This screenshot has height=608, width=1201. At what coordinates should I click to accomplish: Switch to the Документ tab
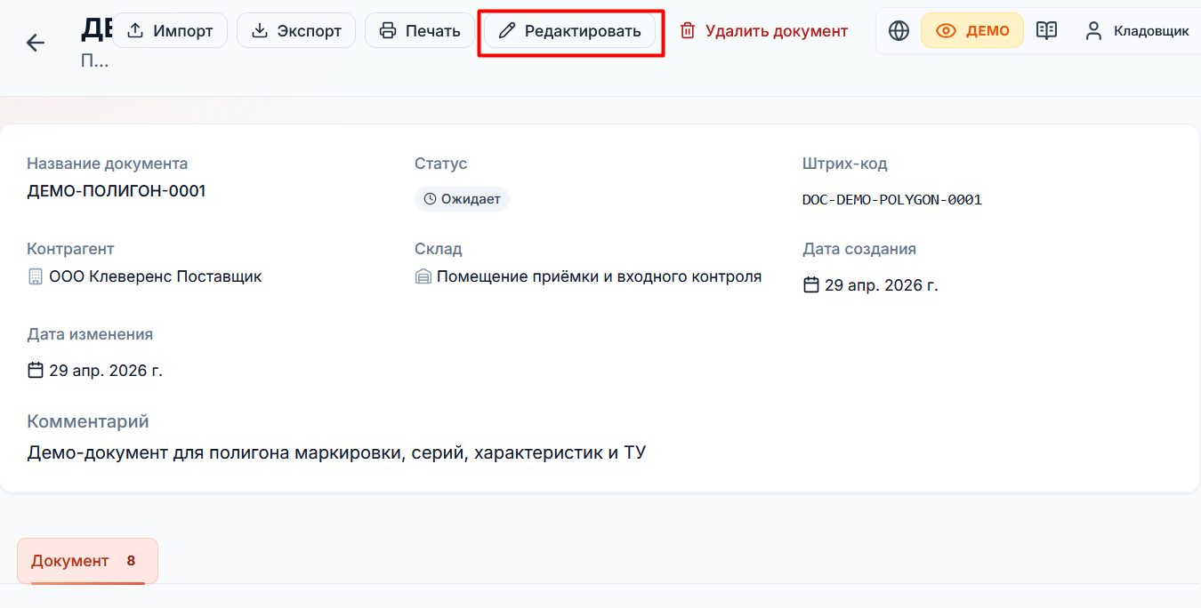[87, 561]
